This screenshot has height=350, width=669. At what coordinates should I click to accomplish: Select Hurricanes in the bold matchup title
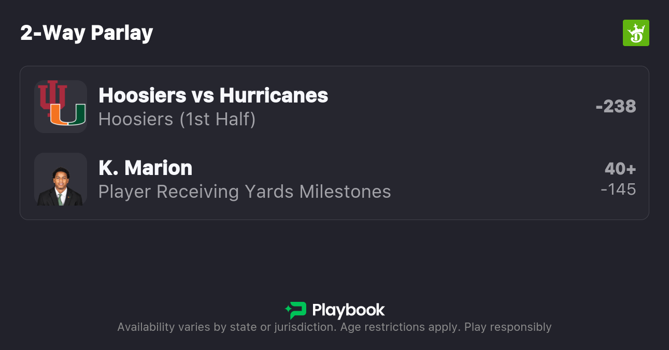274,95
